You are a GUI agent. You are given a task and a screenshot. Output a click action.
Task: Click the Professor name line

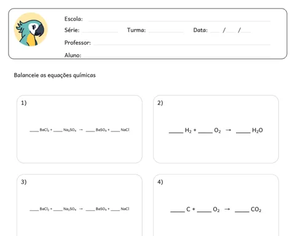182,44
